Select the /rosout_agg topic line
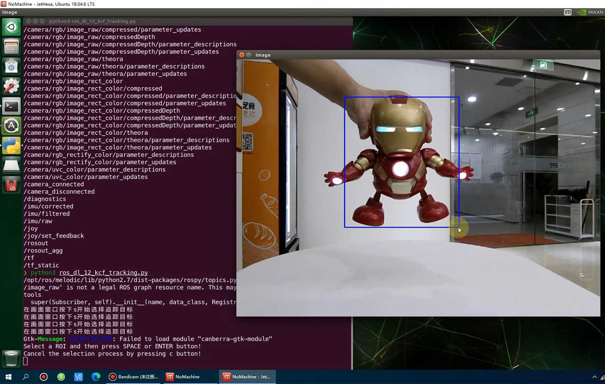This screenshot has height=384, width=605. pos(43,250)
